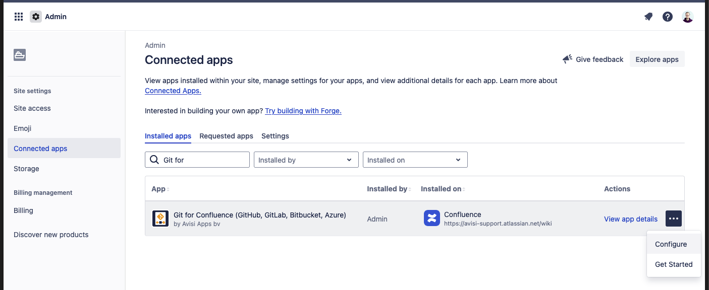Click the Confluence product icon
709x290 pixels.
click(432, 219)
